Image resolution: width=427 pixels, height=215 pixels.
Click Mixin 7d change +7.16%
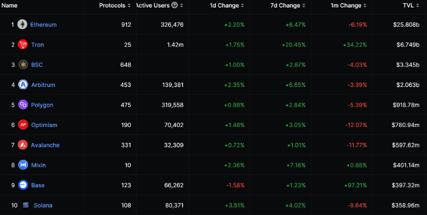point(296,165)
